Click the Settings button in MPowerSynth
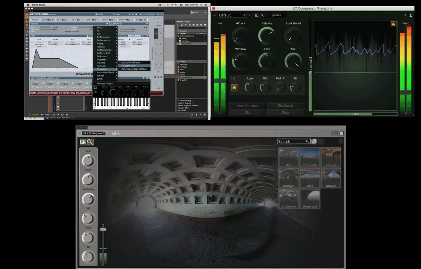421x269 pixels. (151, 14)
